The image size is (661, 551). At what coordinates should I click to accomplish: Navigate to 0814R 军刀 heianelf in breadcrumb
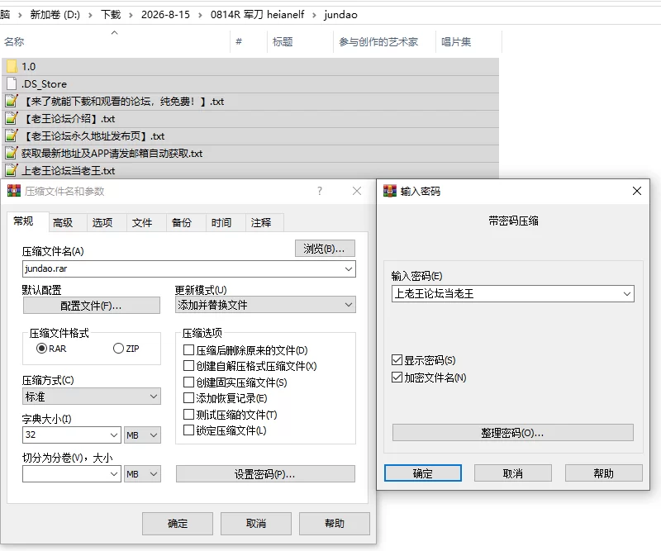(x=257, y=15)
